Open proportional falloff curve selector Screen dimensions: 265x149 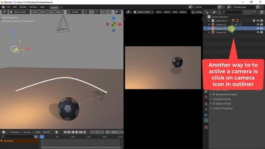(108, 12)
